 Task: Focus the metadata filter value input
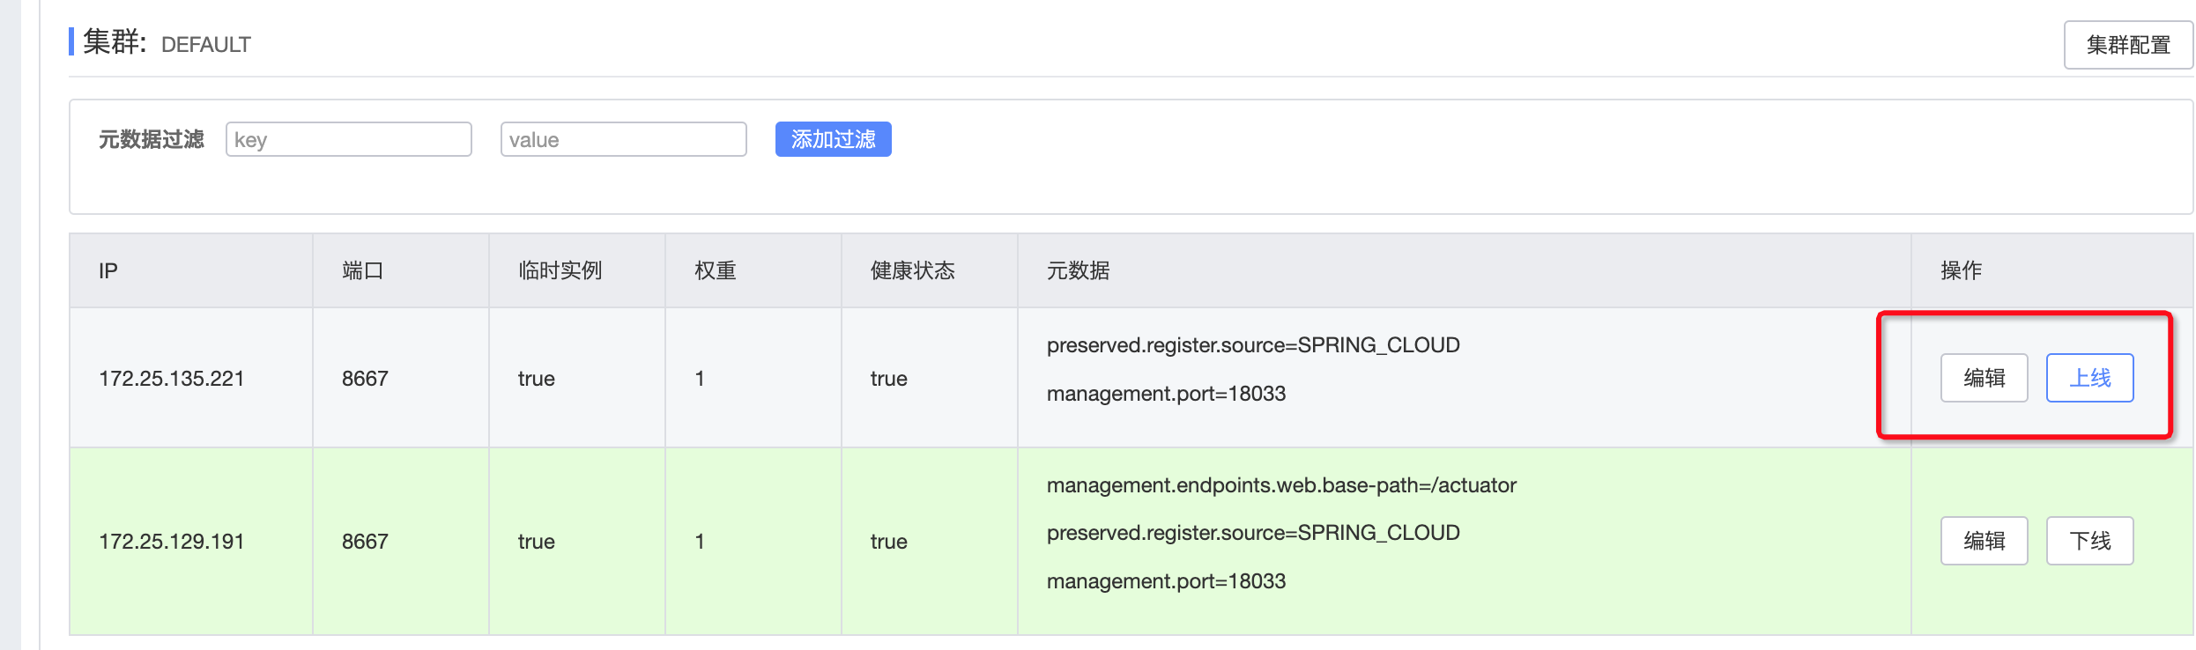point(624,139)
